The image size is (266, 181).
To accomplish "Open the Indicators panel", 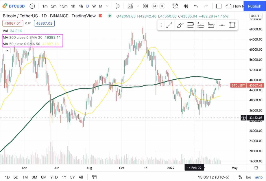I will pyautogui.click(x=131, y=6).
